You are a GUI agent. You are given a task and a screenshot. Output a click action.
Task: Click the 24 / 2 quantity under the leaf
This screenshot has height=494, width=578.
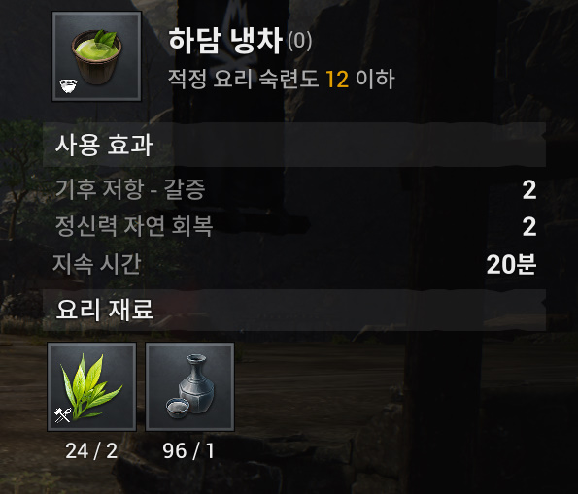click(x=91, y=451)
